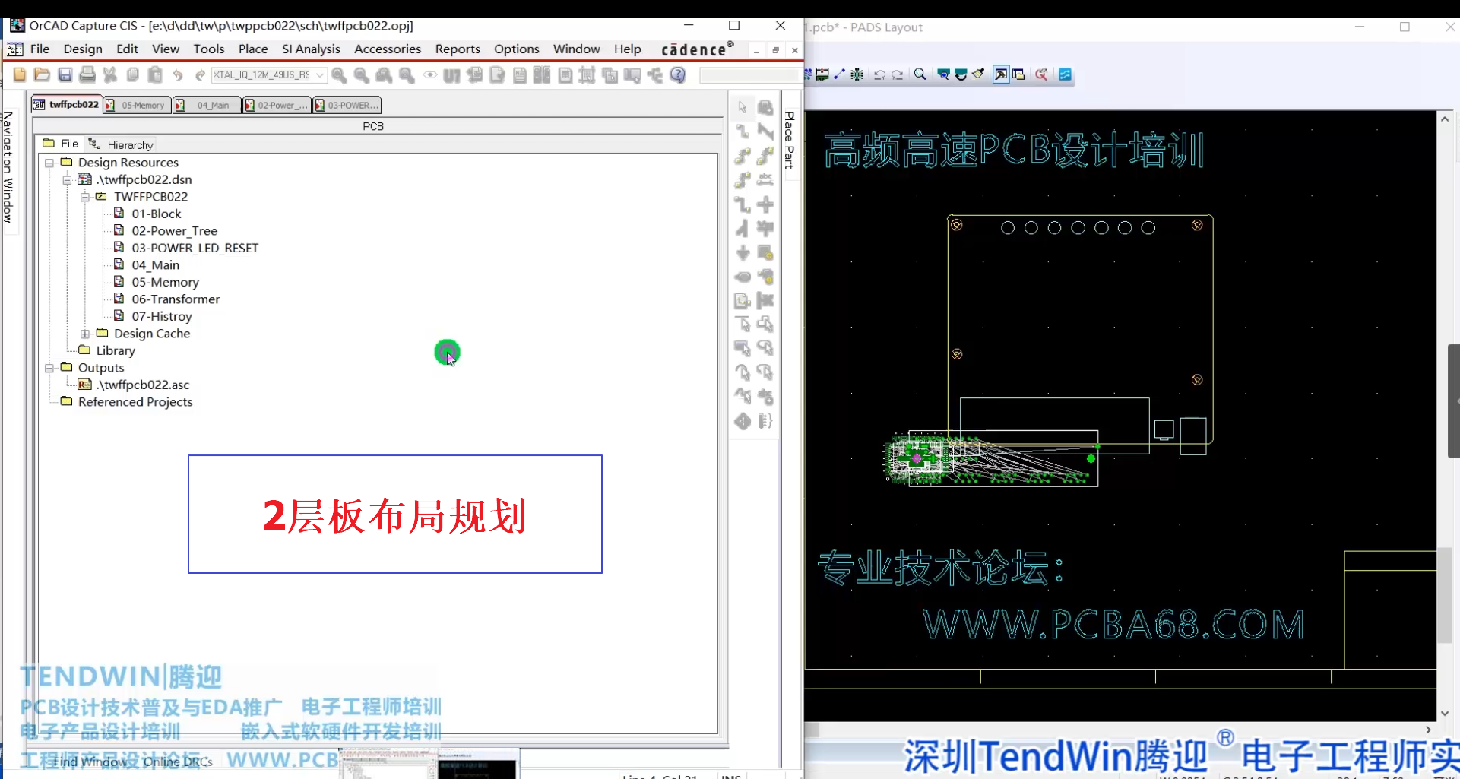Click the Design Rules Check icon

click(x=497, y=74)
